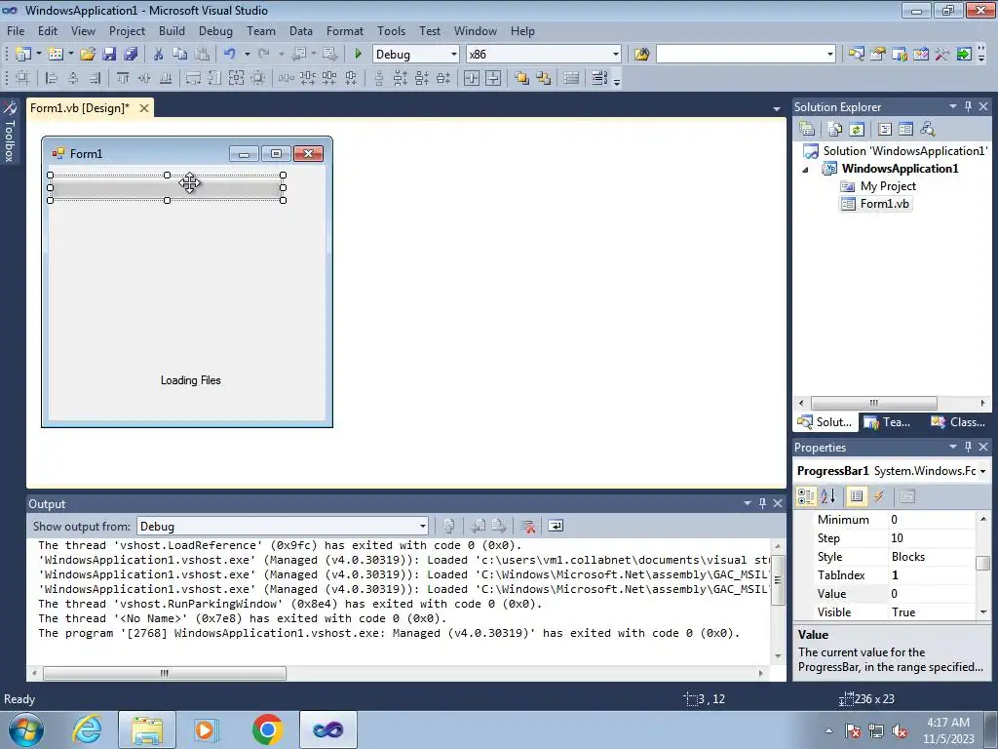
Task: Click the Loading Files label on Form1
Action: (x=190, y=380)
